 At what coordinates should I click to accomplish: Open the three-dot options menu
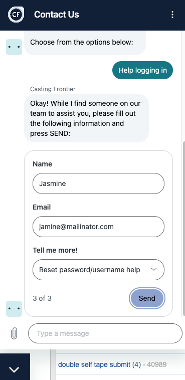coord(172,15)
